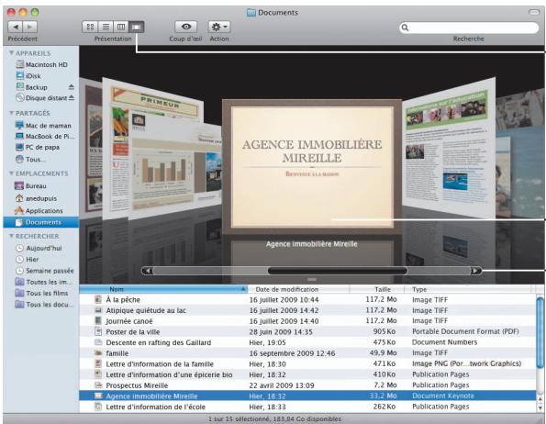Select Lettre d'information de l'école
546x424 pixels.
[x=307, y=407]
